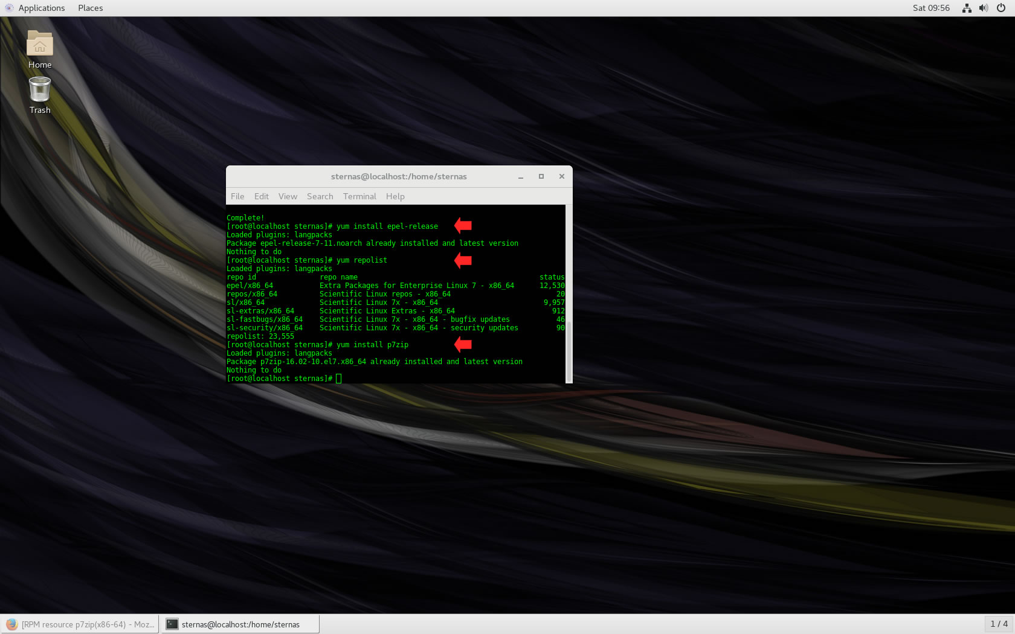
Task: Click 'Scientific Linux repos - x86_64' text
Action: point(385,294)
